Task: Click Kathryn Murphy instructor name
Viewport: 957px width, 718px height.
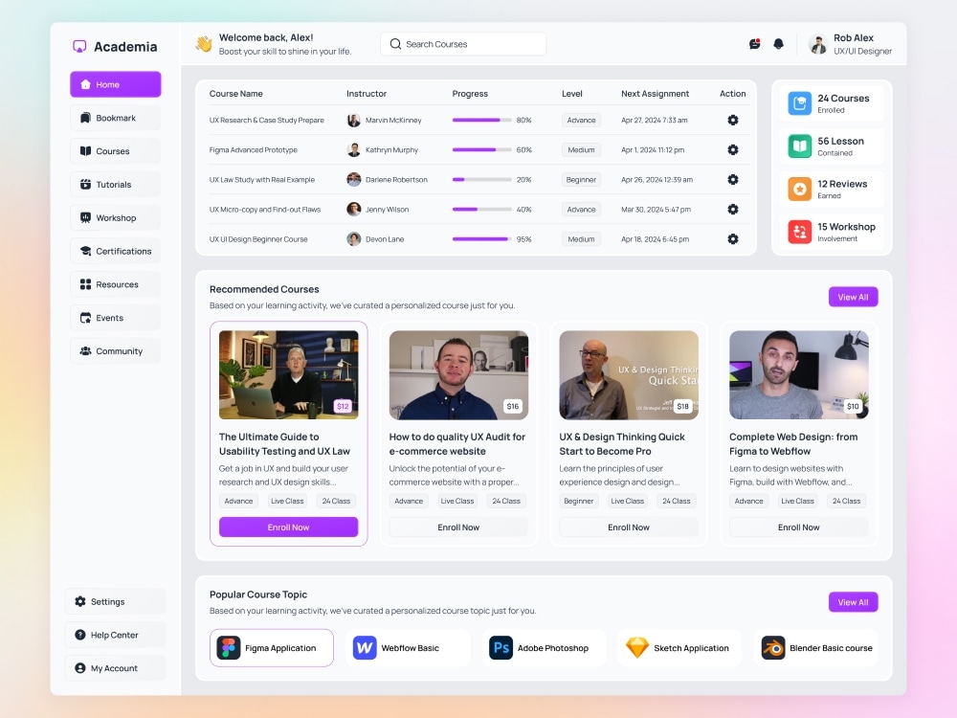Action: click(x=391, y=149)
